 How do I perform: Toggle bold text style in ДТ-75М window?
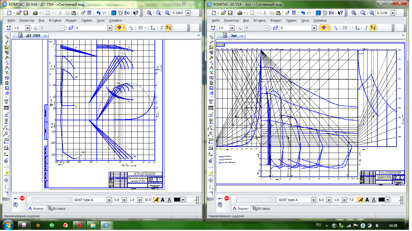pyautogui.click(x=163, y=200)
